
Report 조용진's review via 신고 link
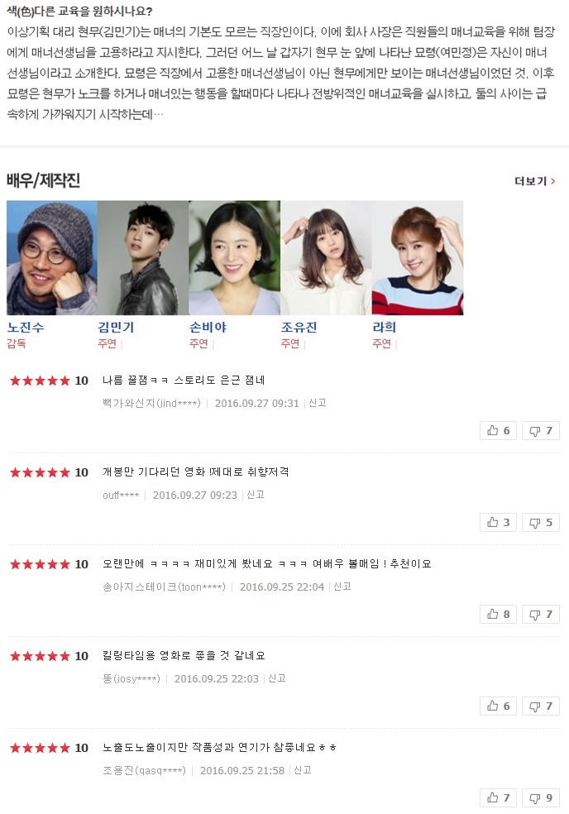click(303, 770)
